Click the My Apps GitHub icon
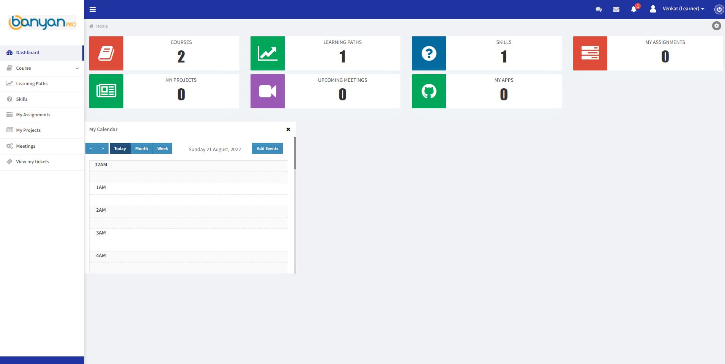The image size is (725, 364). (x=429, y=91)
